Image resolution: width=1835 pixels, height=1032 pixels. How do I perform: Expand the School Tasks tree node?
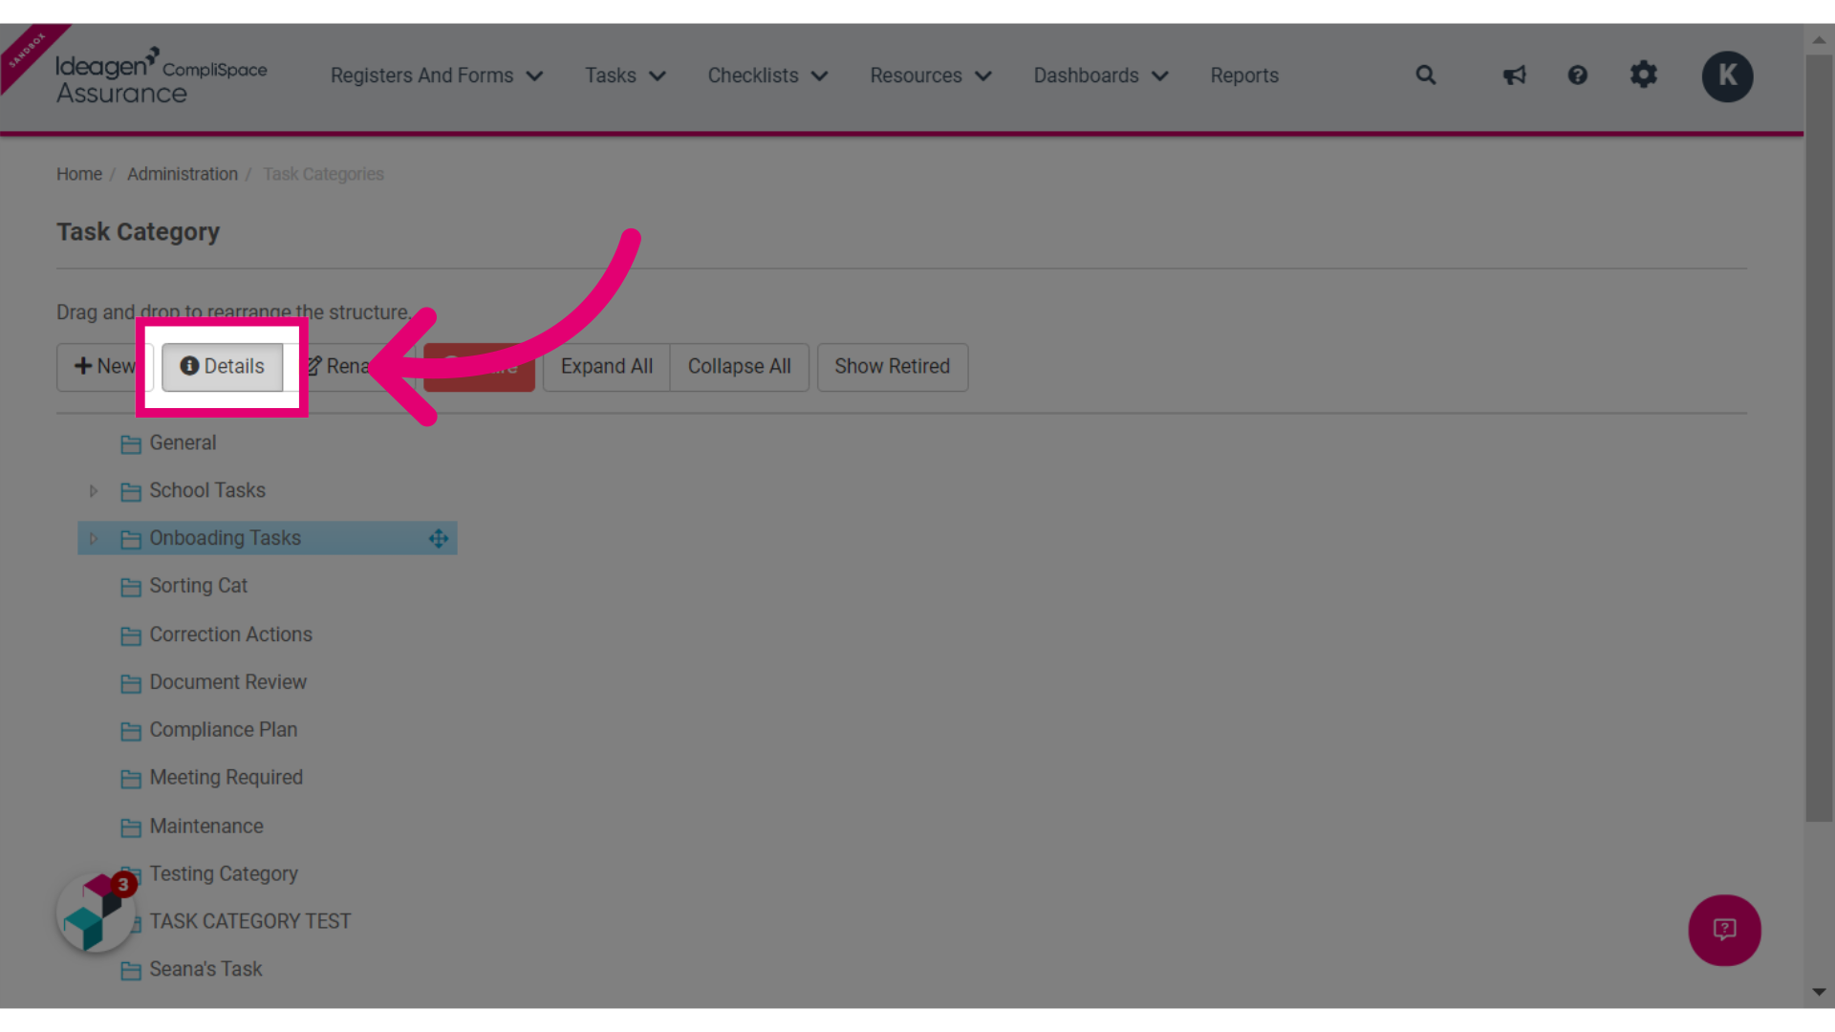point(94,491)
